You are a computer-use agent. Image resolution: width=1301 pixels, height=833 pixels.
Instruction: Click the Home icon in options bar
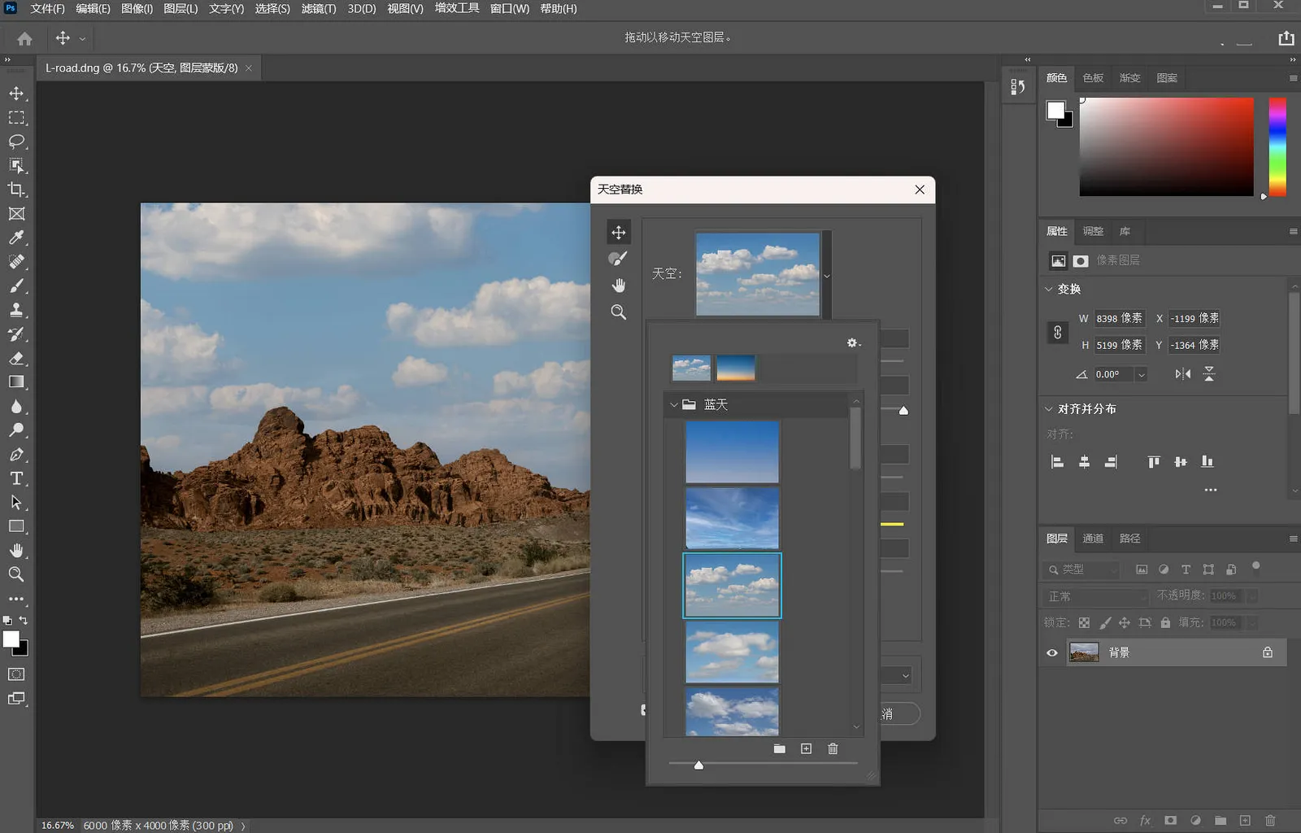click(24, 38)
